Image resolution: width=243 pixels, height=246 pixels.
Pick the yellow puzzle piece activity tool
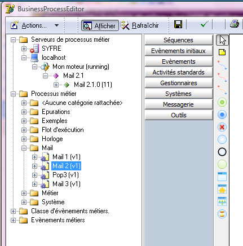[222, 189]
